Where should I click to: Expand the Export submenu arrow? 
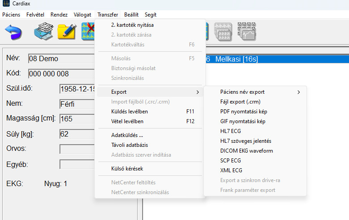[x=198, y=92]
